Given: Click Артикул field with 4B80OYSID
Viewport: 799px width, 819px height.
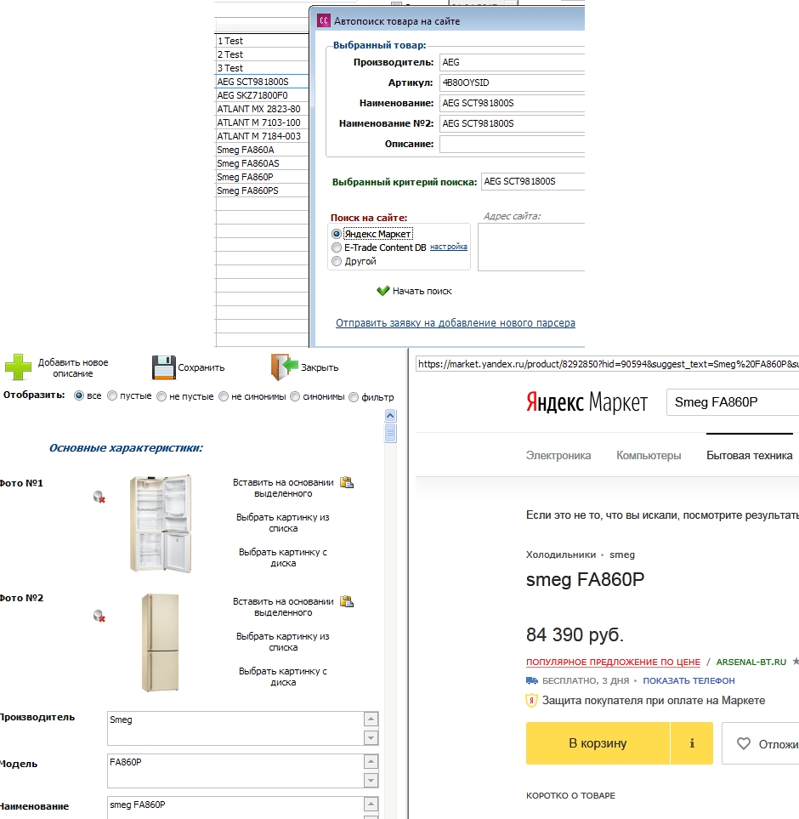Looking at the screenshot, I should tap(512, 82).
